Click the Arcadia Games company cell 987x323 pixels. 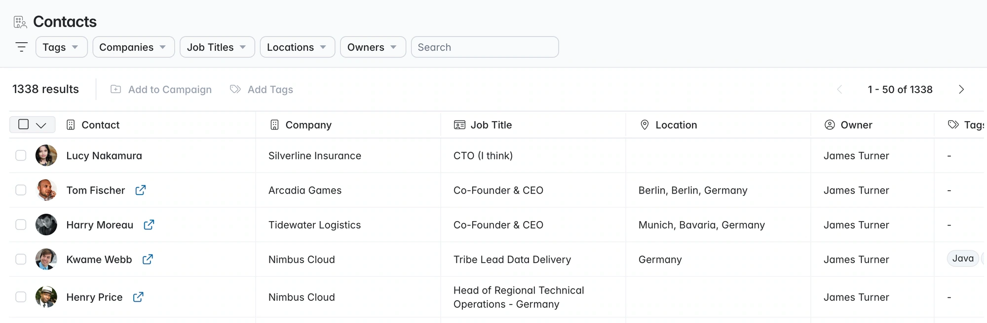tap(305, 190)
